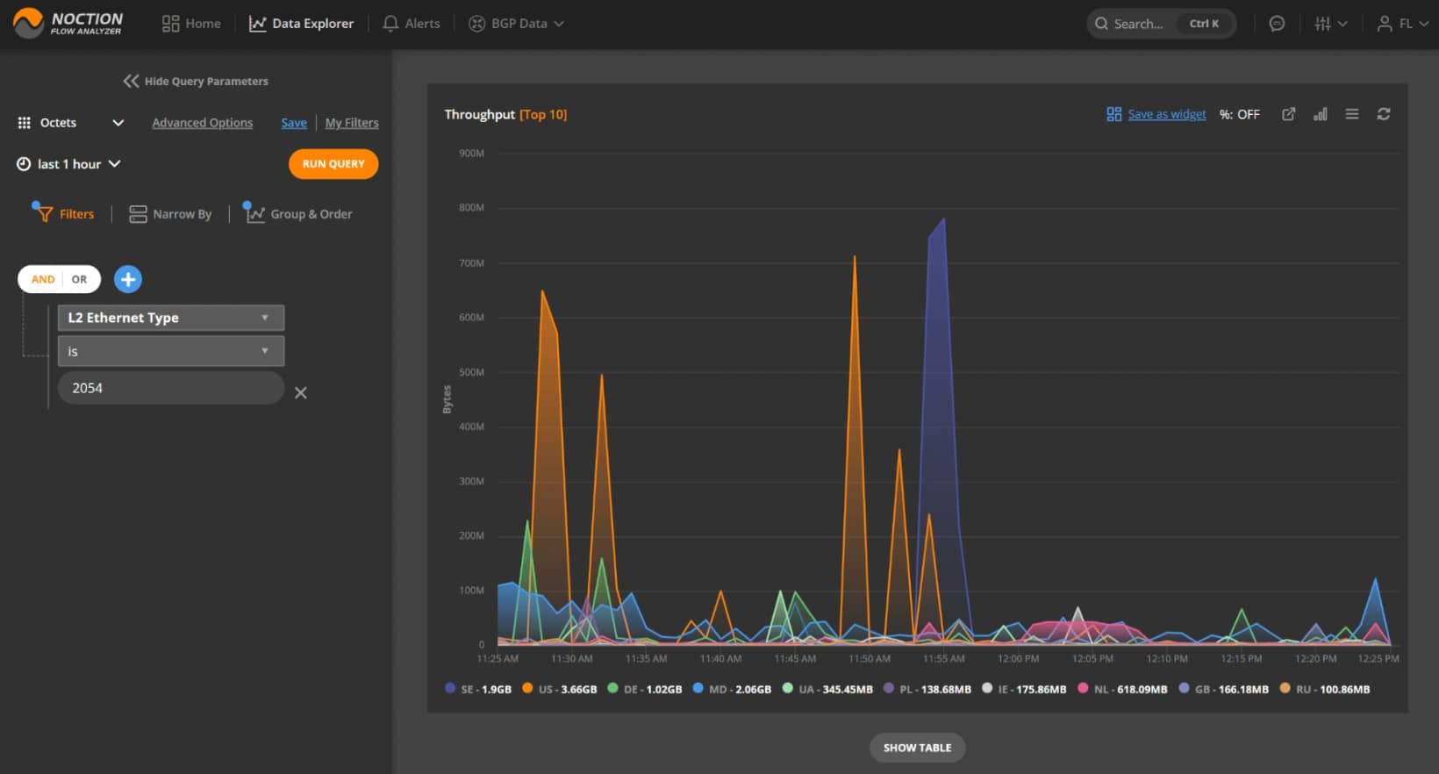Open L2 Ethernet Type field dropdown
This screenshot has width=1439, height=774.
coord(171,318)
